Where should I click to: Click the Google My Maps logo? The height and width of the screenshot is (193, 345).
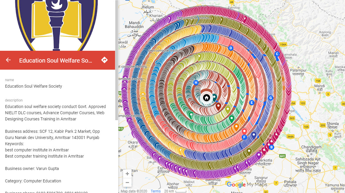tap(247, 184)
